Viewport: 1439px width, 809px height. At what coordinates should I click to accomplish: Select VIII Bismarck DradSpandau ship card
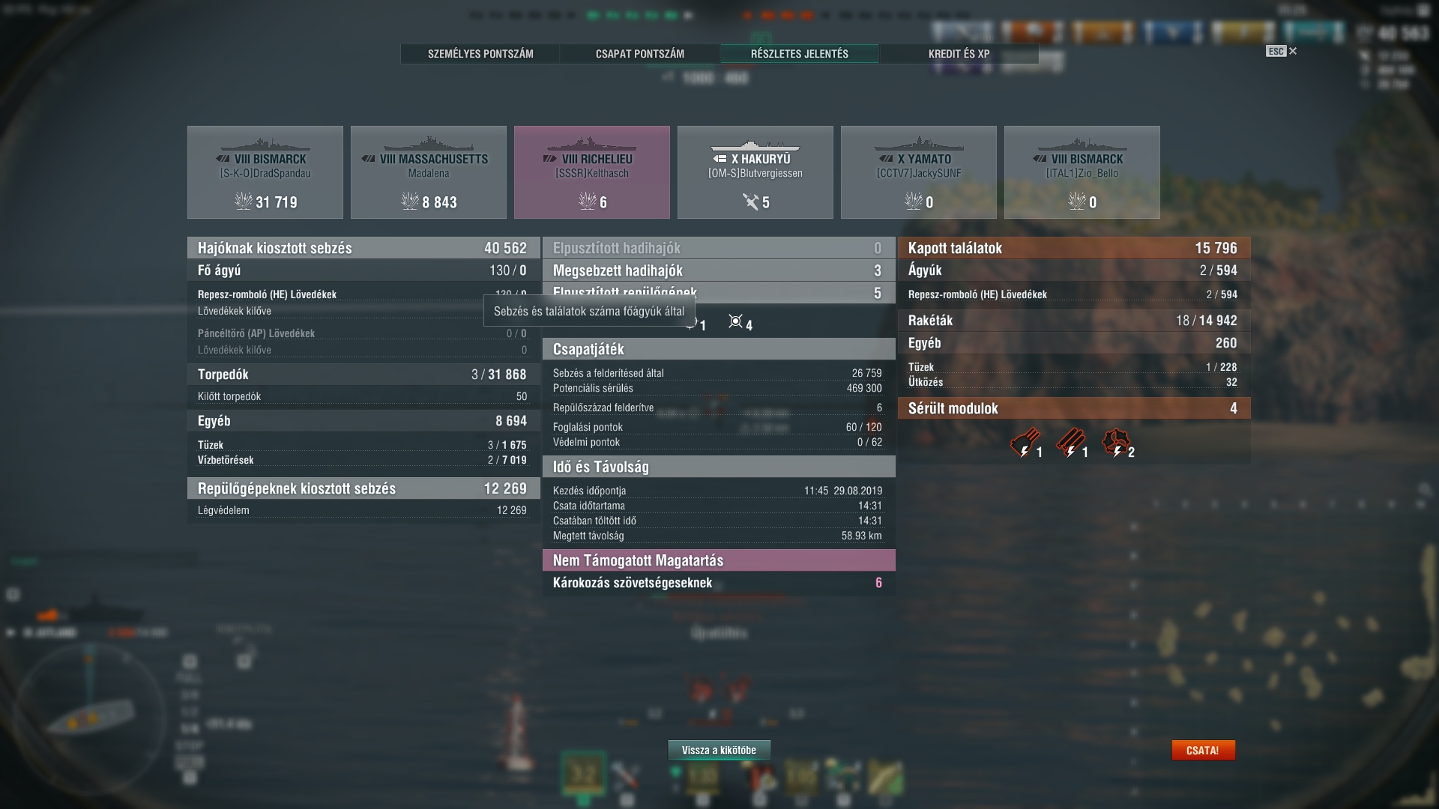pyautogui.click(x=265, y=172)
